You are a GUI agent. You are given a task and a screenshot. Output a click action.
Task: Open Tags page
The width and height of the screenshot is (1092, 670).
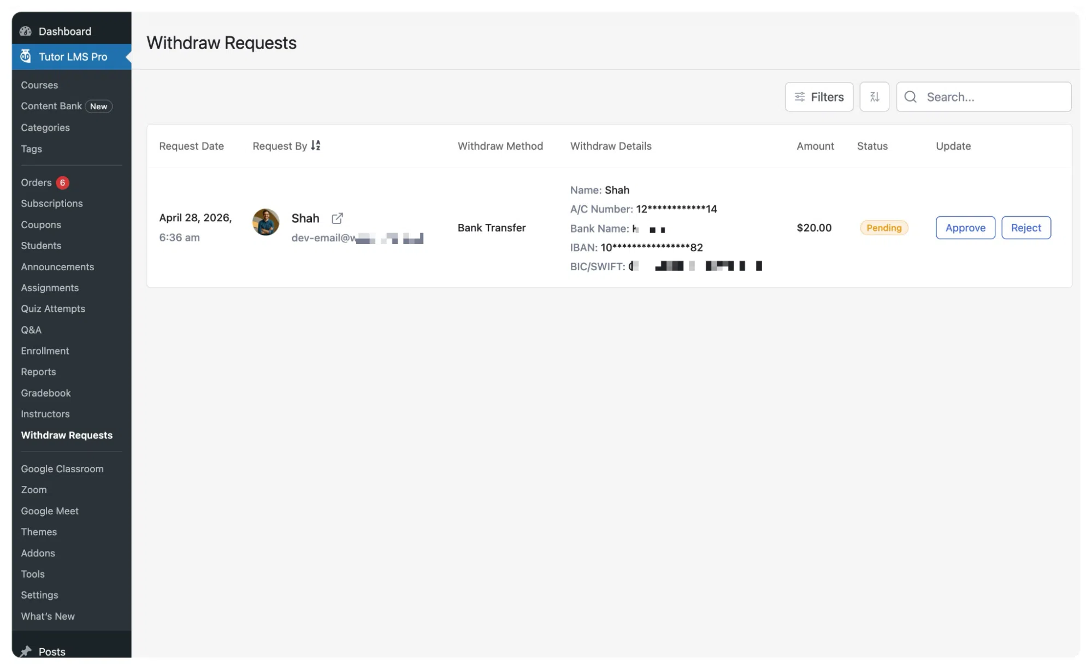click(31, 149)
